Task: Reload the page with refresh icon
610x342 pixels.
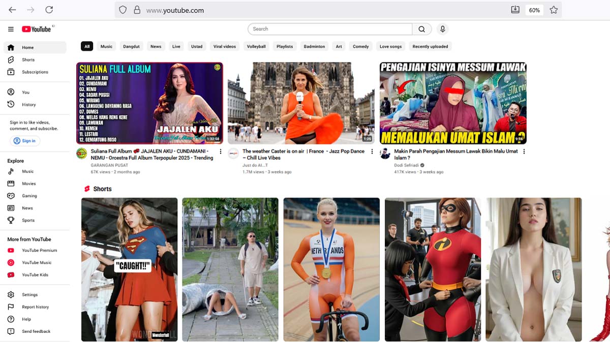Action: click(49, 10)
